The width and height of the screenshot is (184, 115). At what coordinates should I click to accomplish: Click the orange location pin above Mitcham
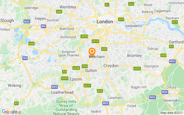pyautogui.click(x=92, y=52)
